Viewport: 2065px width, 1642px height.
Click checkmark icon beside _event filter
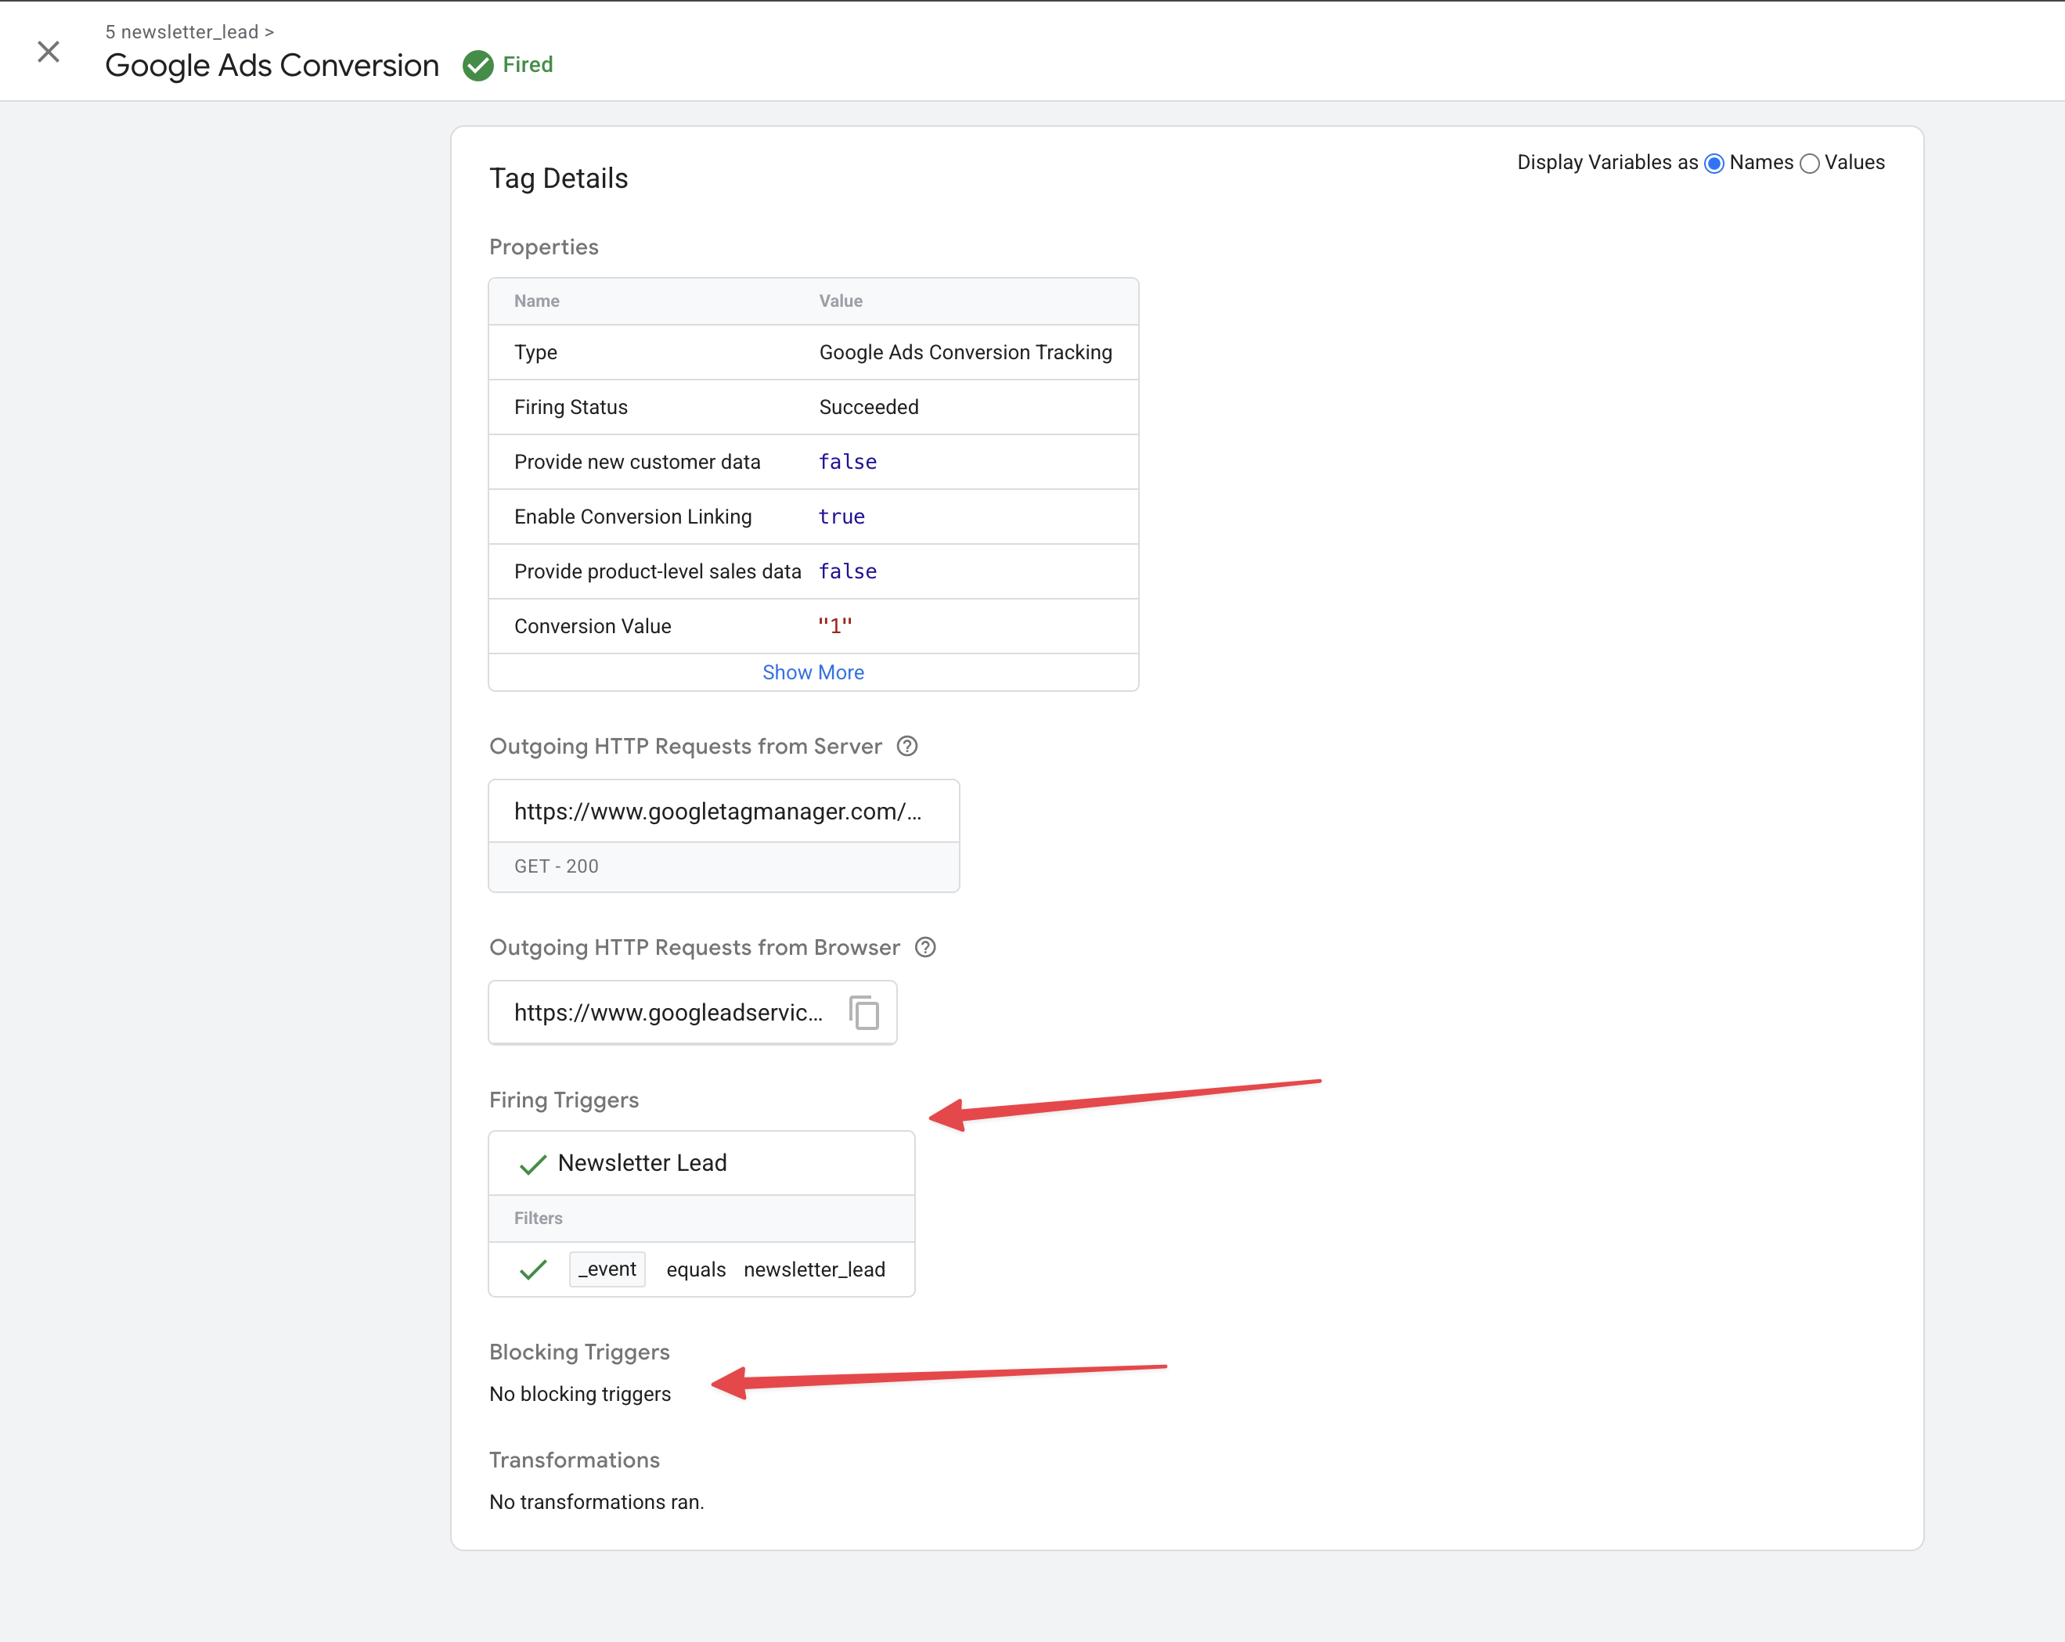coord(532,1269)
